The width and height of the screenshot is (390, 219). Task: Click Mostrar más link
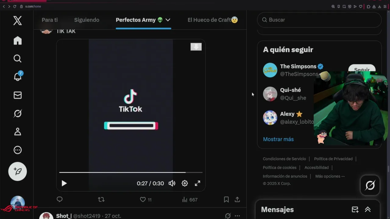tap(278, 139)
